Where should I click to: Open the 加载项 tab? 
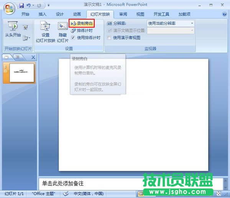pyautogui.click(x=184, y=14)
